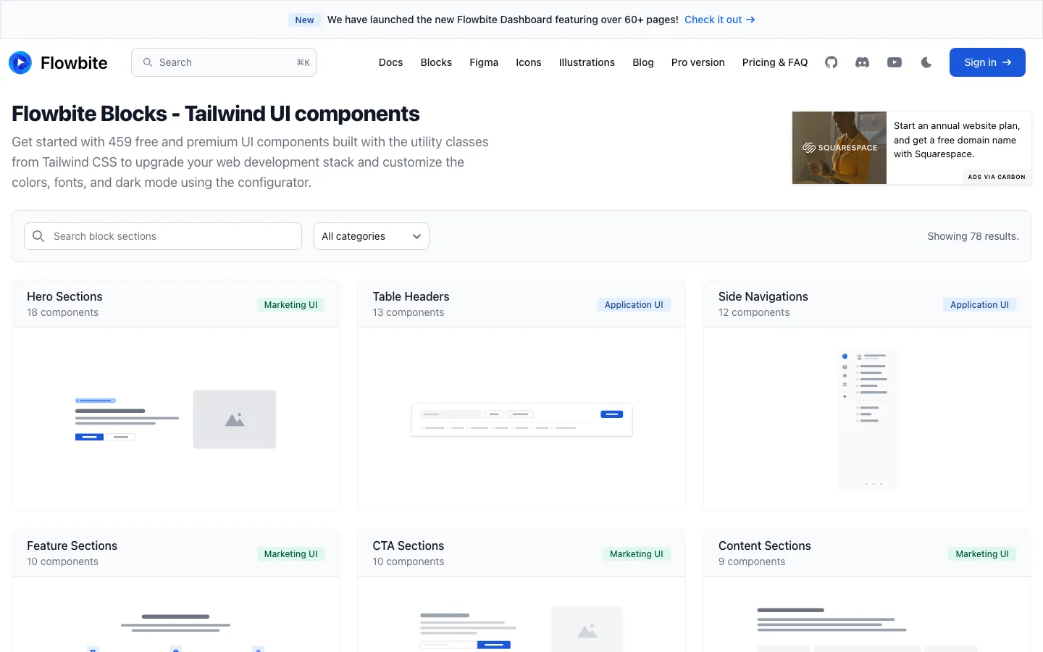Open the Side Navigations card title
The width and height of the screenshot is (1043, 652).
coord(763,296)
